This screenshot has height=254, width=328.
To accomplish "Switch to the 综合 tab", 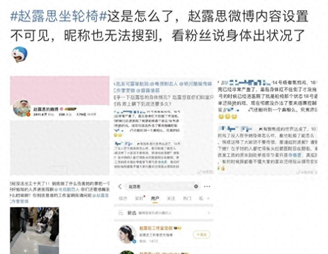I will tap(123, 198).
